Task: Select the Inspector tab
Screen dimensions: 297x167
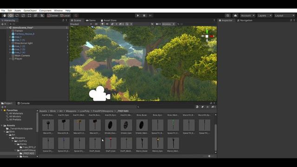Action: tap(226, 20)
